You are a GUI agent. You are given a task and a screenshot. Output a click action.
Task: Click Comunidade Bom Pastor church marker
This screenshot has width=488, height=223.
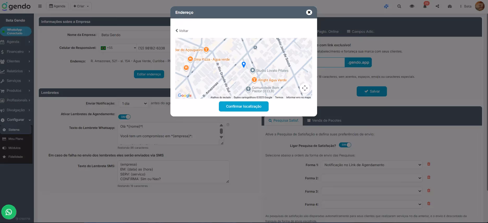click(x=248, y=89)
